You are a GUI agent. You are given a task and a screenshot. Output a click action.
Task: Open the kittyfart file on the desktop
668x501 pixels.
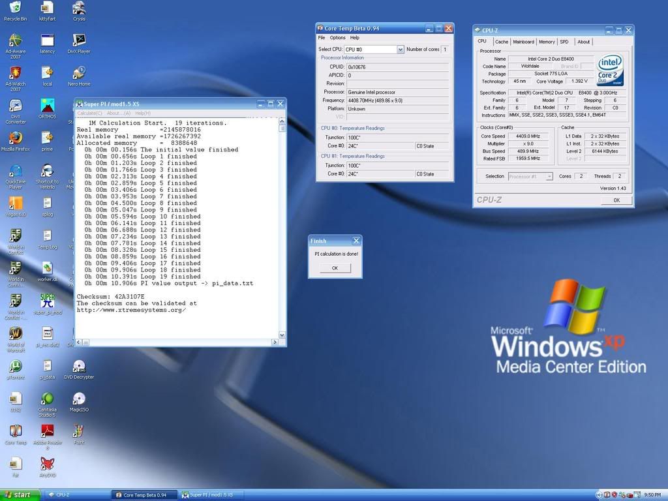point(47,11)
